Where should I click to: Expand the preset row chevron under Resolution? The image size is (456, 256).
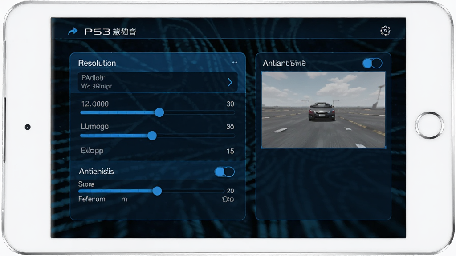point(230,82)
